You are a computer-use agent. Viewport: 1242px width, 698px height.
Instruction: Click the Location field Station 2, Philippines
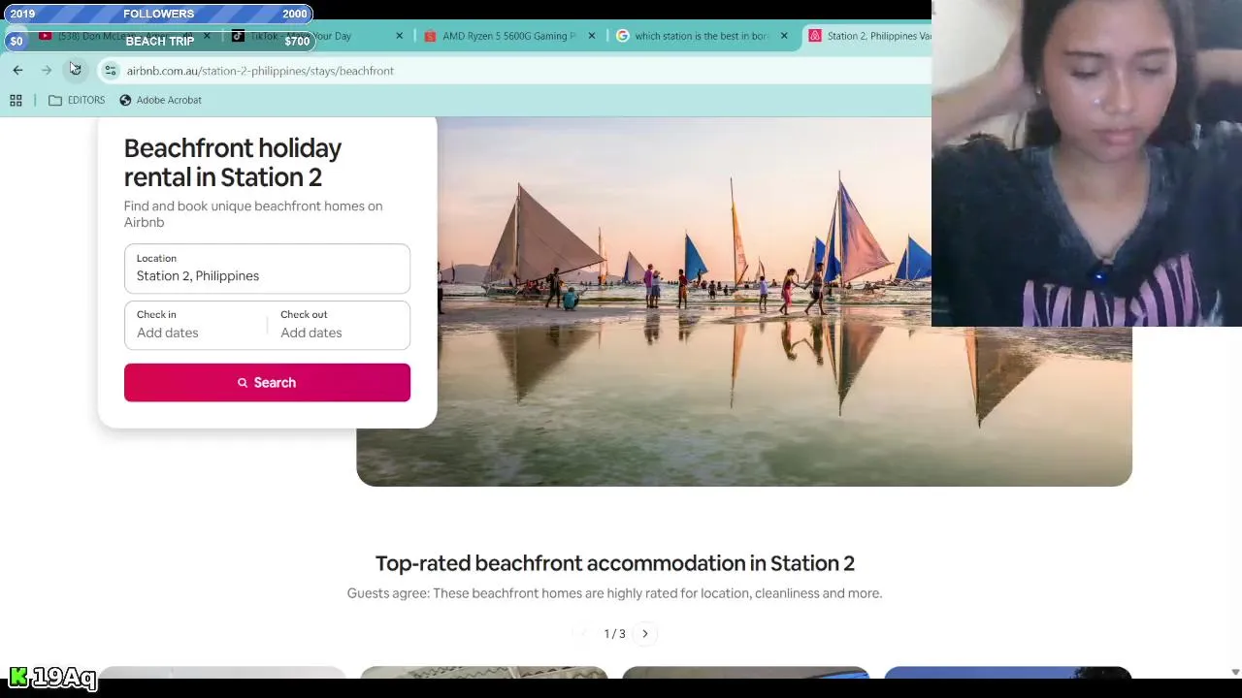267,269
